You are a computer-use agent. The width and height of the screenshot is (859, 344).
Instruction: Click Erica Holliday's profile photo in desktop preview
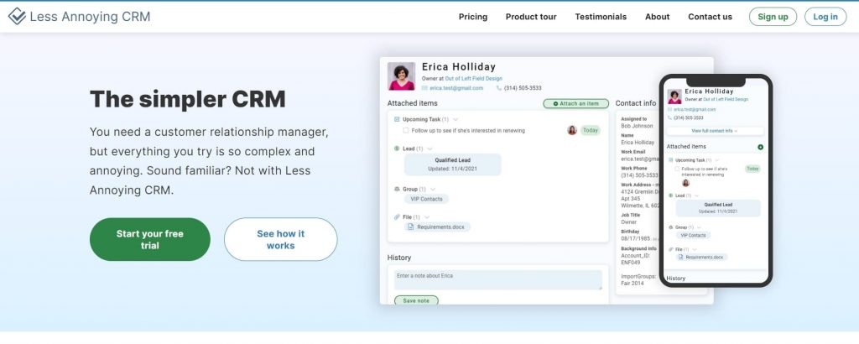401,76
